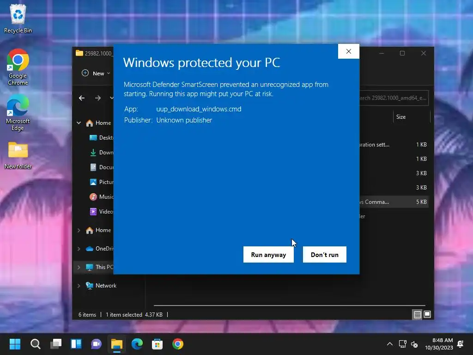The width and height of the screenshot is (473, 355).
Task: Click the File Explorer search box
Action: coord(394,98)
